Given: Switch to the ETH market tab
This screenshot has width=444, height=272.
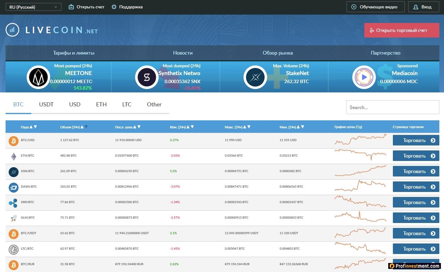Looking at the screenshot, I should 101,105.
